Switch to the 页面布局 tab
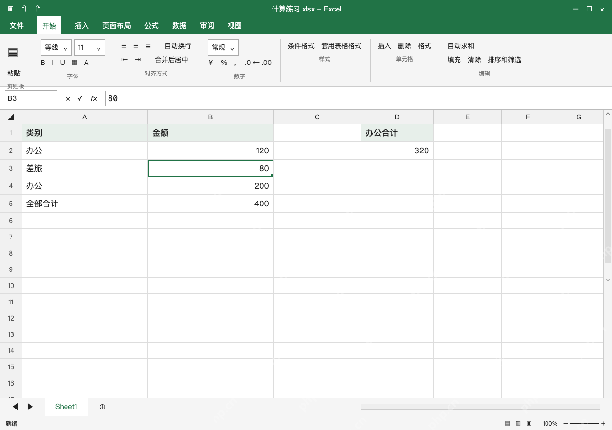Viewport: 612px width, 430px height. pyautogui.click(x=117, y=26)
